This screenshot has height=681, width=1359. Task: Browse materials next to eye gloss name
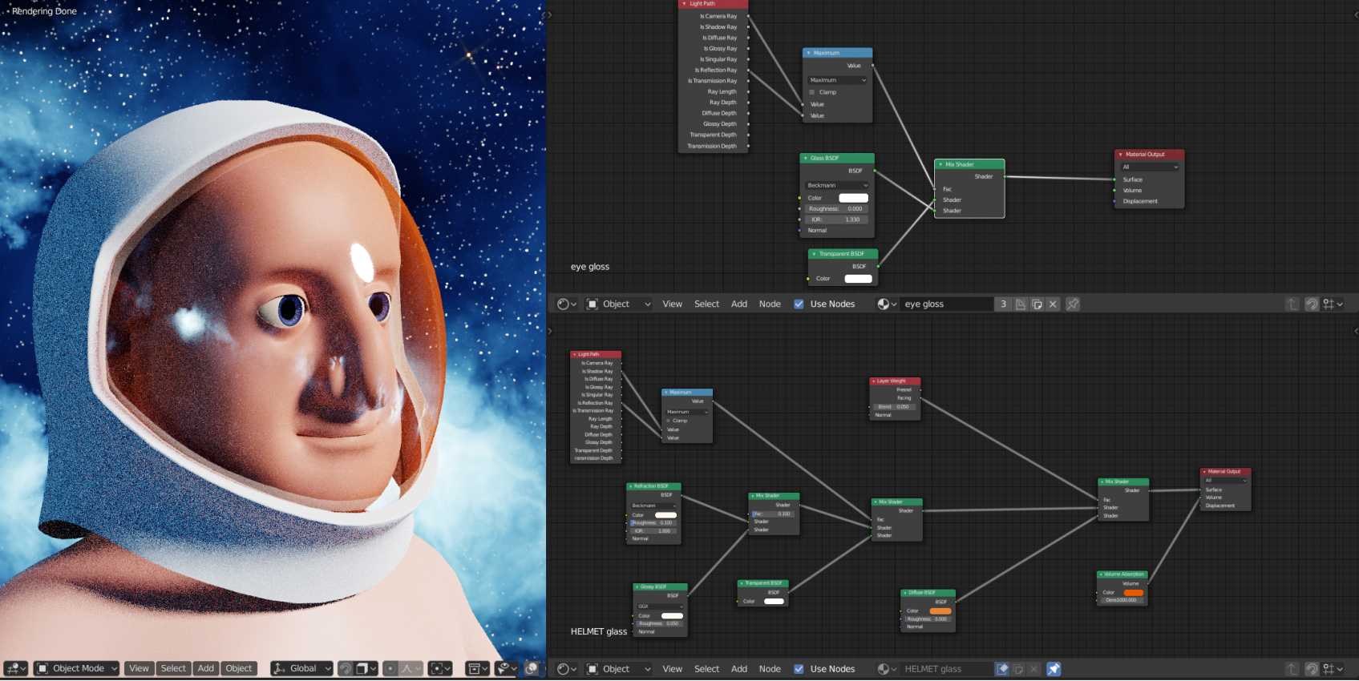[x=887, y=304]
